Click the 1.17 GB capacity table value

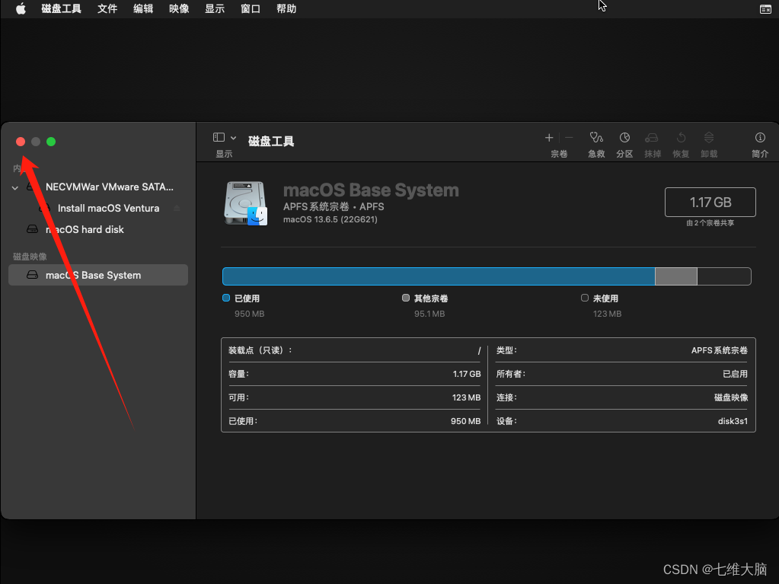click(467, 374)
